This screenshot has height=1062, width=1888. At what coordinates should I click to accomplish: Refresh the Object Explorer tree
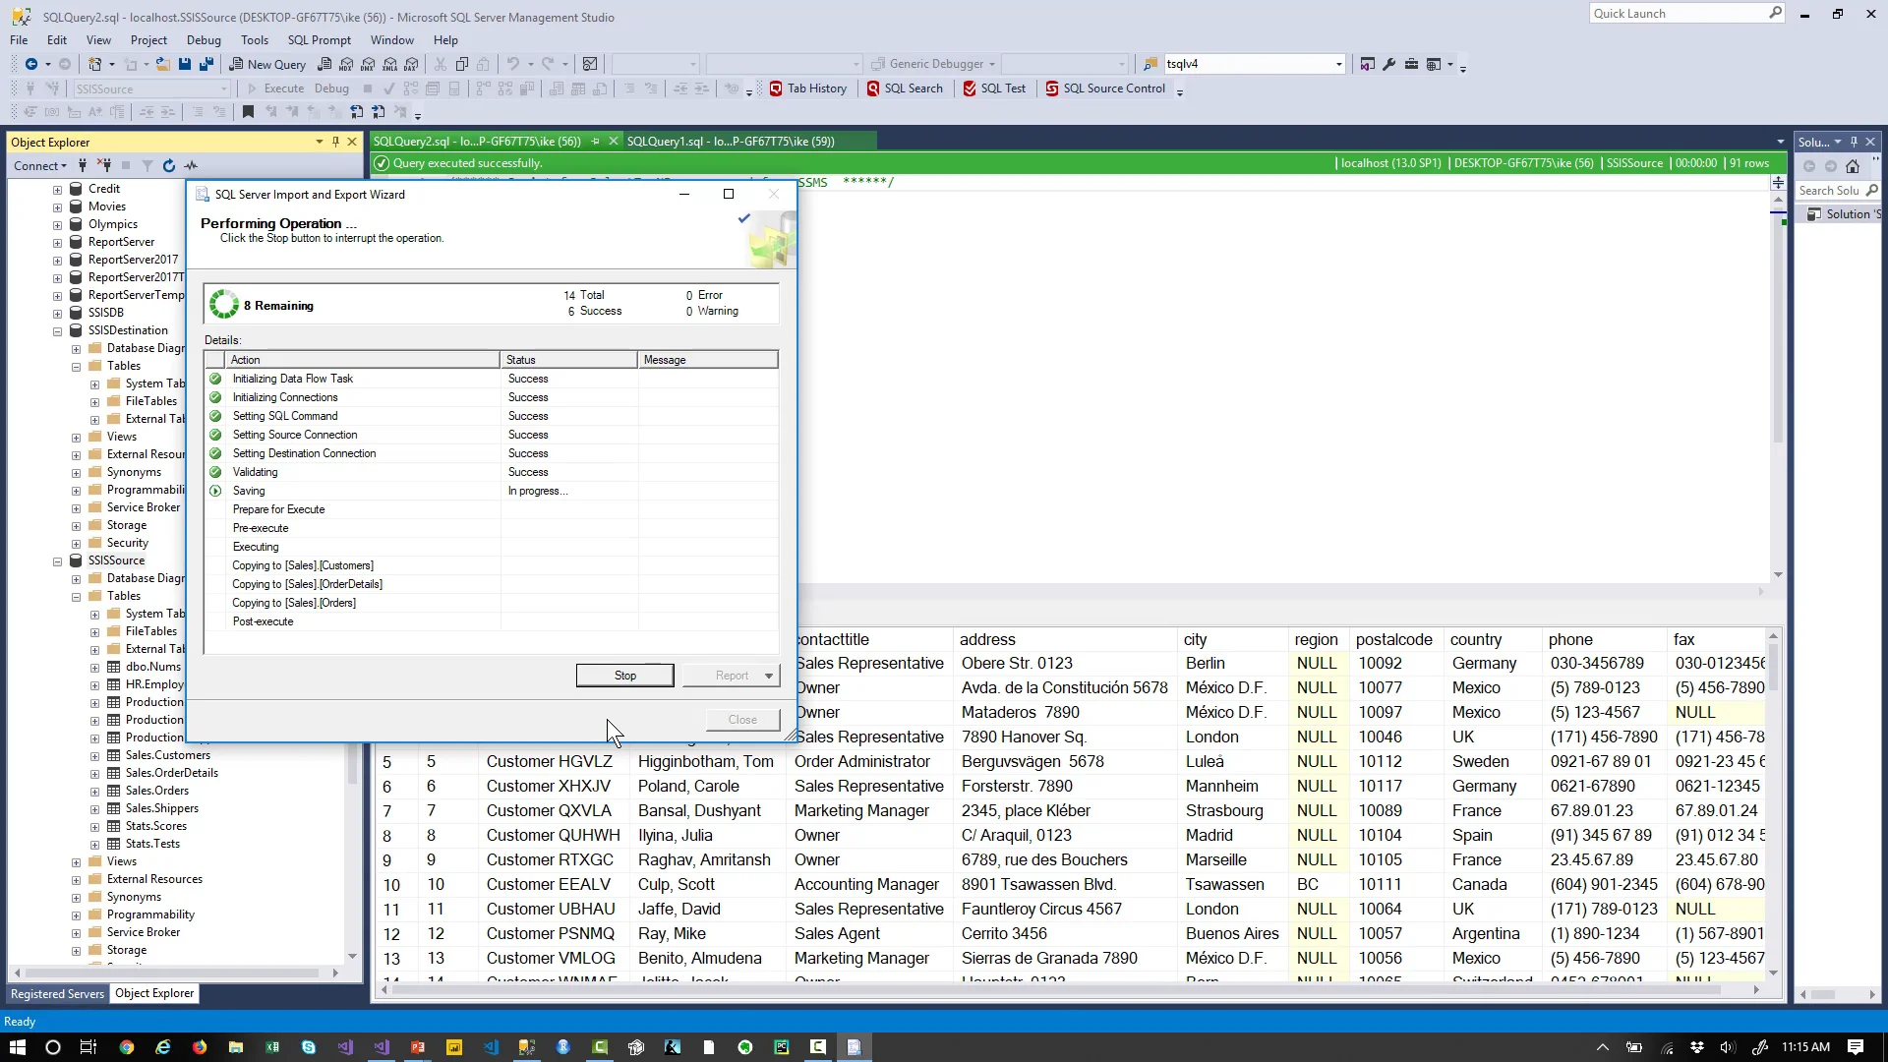pos(169,165)
